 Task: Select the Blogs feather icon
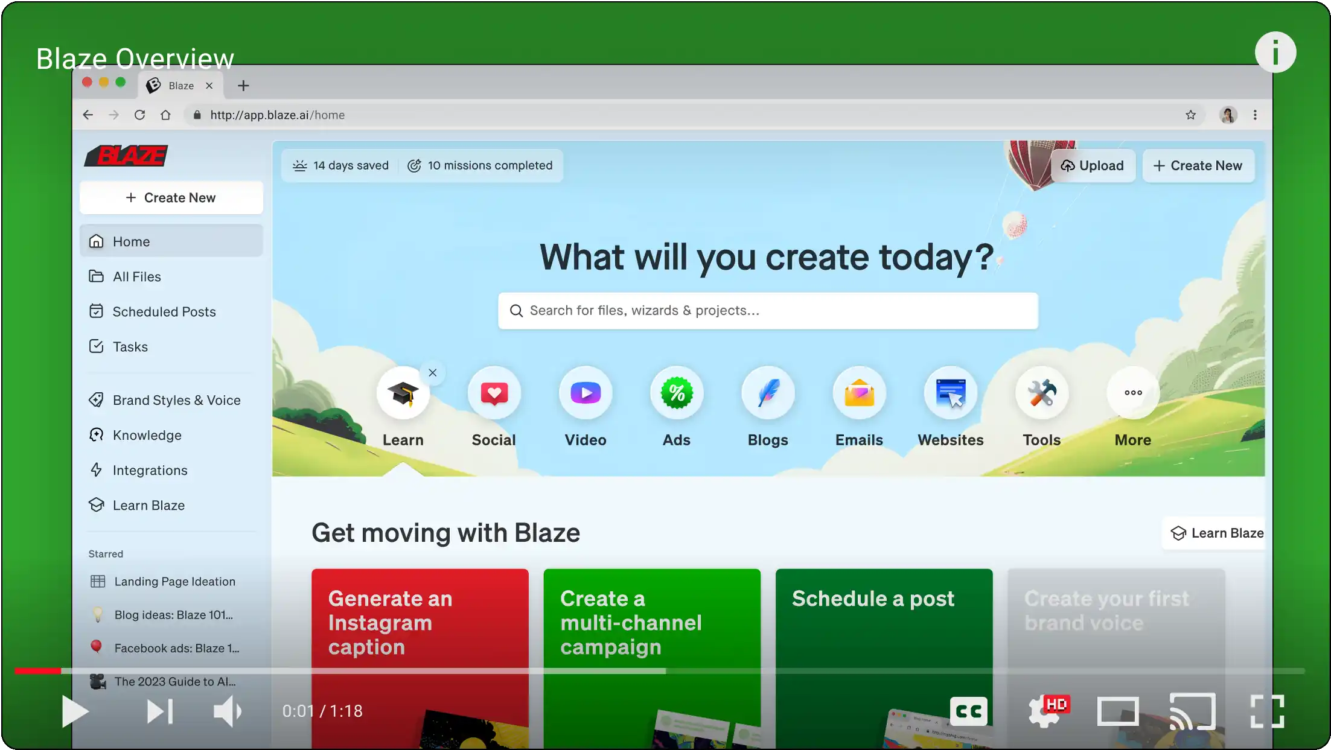click(768, 393)
